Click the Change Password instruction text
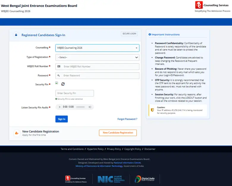 [x=179, y=61]
